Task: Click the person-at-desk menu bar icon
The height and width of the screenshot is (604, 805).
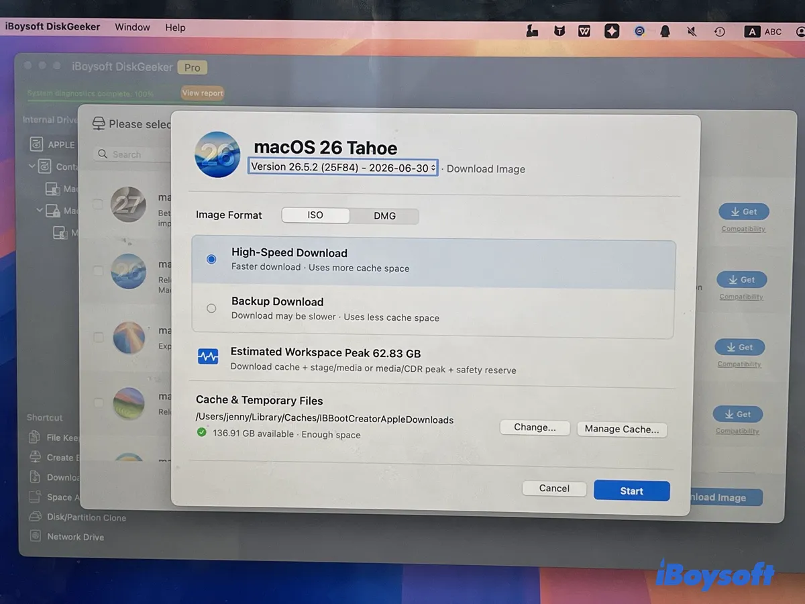Action: pyautogui.click(x=532, y=31)
